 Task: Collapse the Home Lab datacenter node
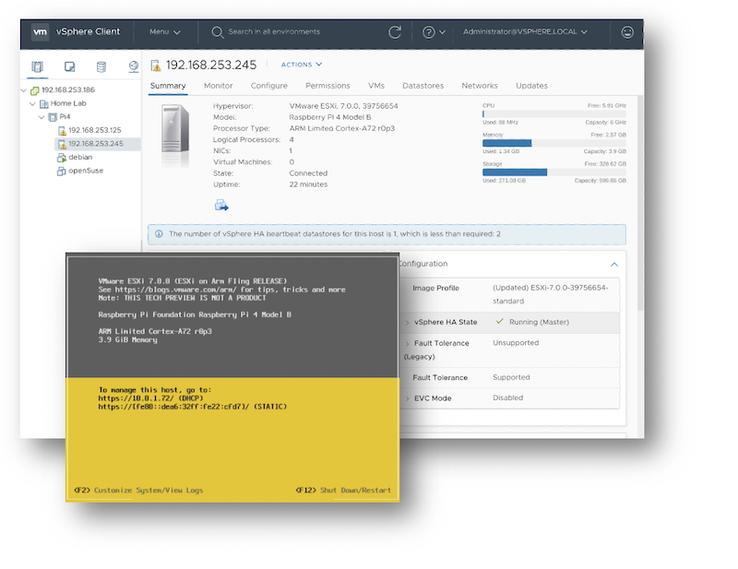click(31, 104)
